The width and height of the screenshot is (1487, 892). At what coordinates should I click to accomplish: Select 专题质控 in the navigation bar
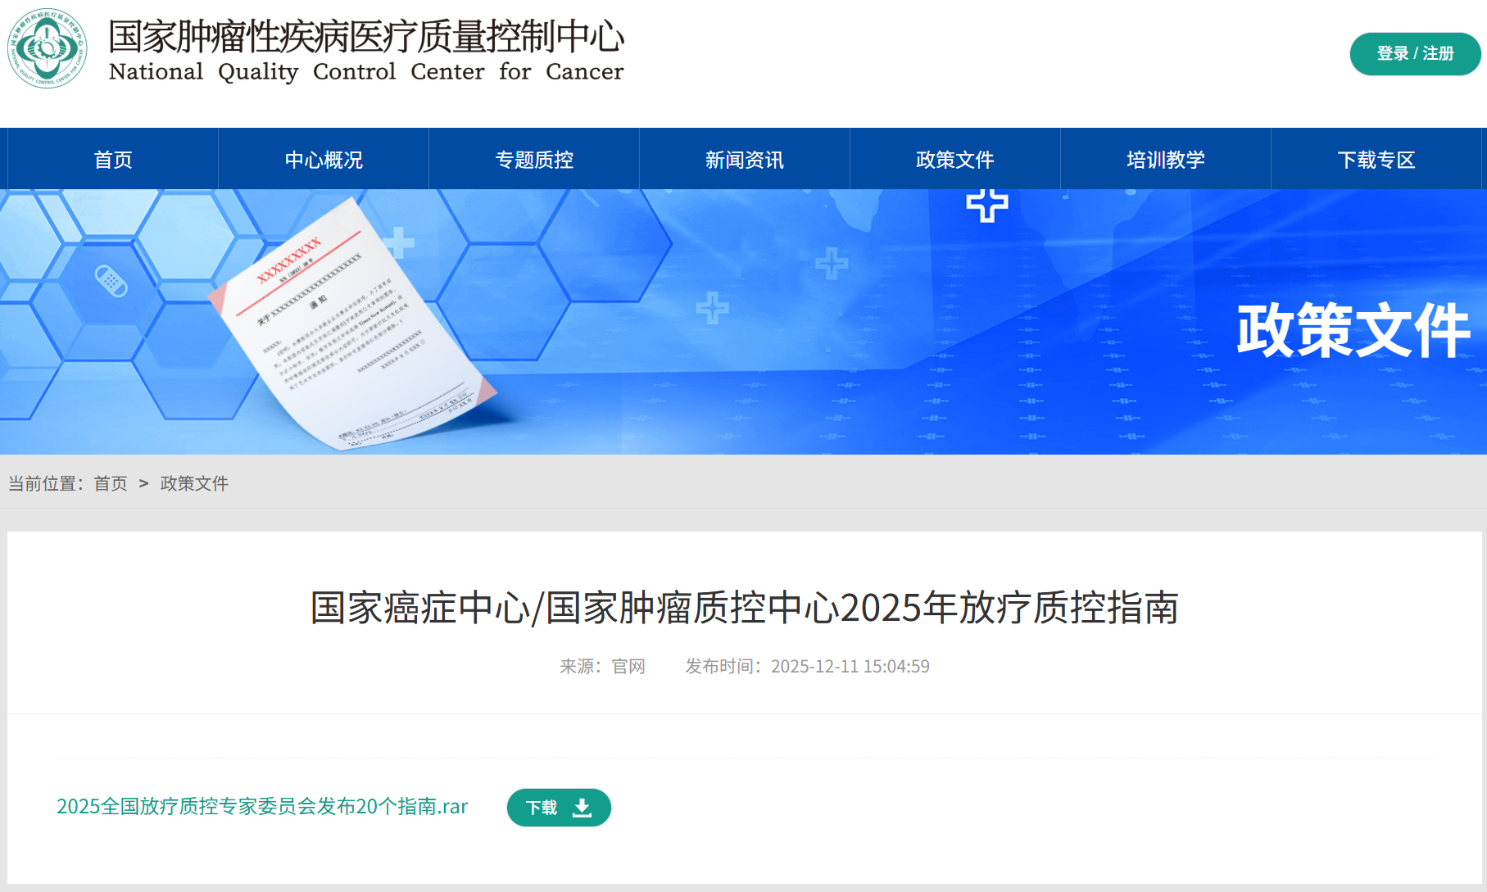(534, 160)
